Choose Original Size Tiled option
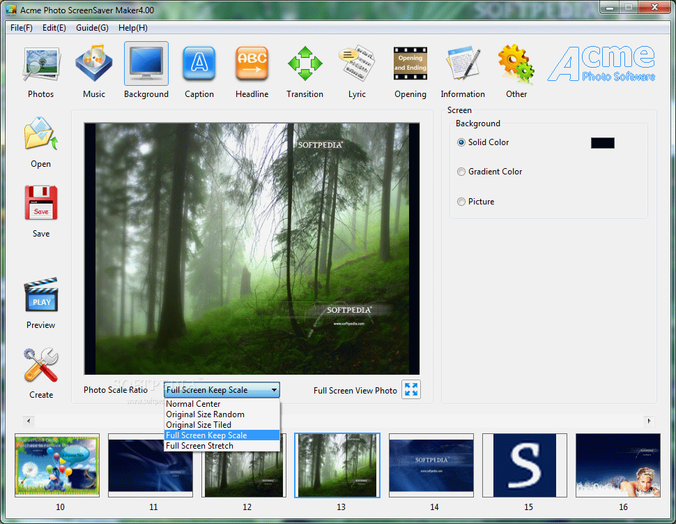This screenshot has width=676, height=524. tap(222, 425)
